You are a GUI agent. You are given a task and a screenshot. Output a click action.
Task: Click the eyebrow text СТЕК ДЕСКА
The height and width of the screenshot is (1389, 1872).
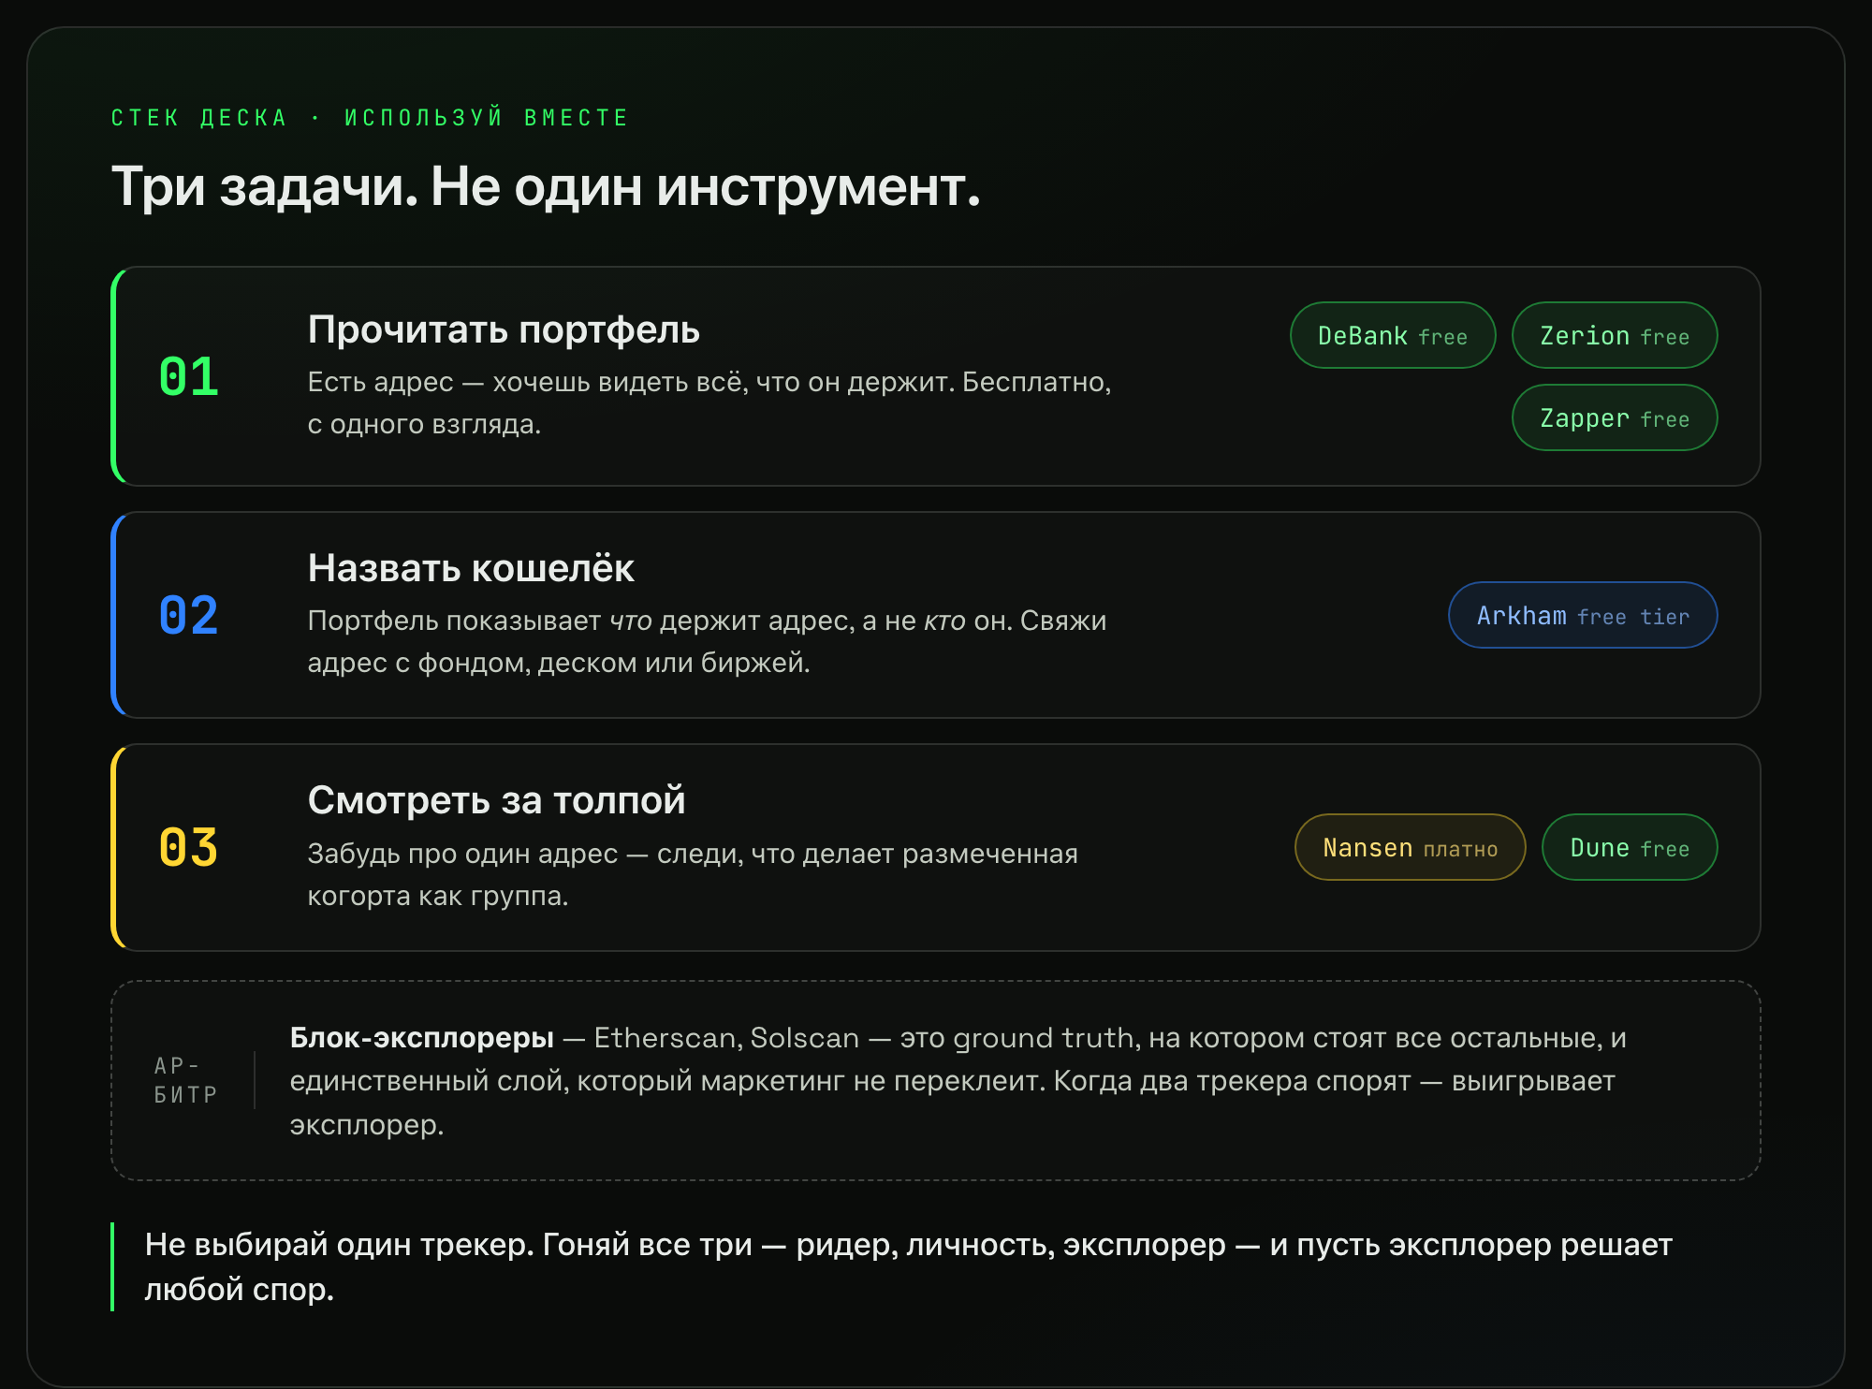pyautogui.click(x=198, y=118)
